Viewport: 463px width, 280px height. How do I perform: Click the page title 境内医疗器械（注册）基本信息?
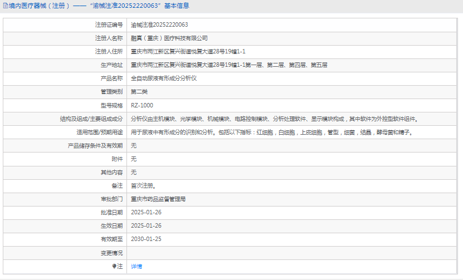click(x=99, y=6)
